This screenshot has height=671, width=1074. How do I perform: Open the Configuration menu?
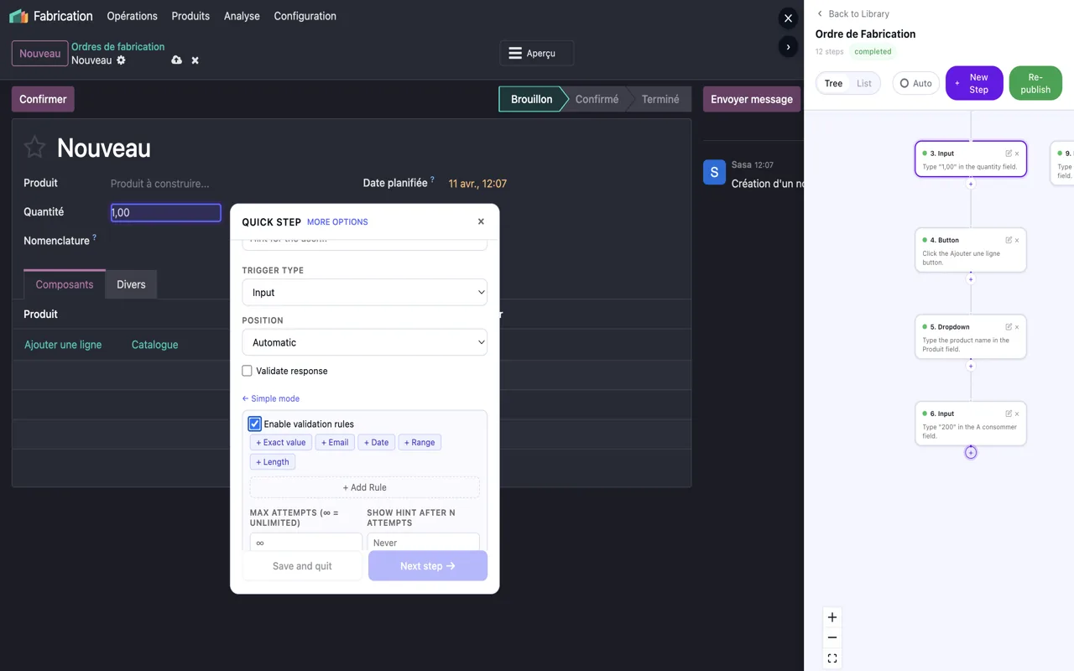(x=305, y=16)
